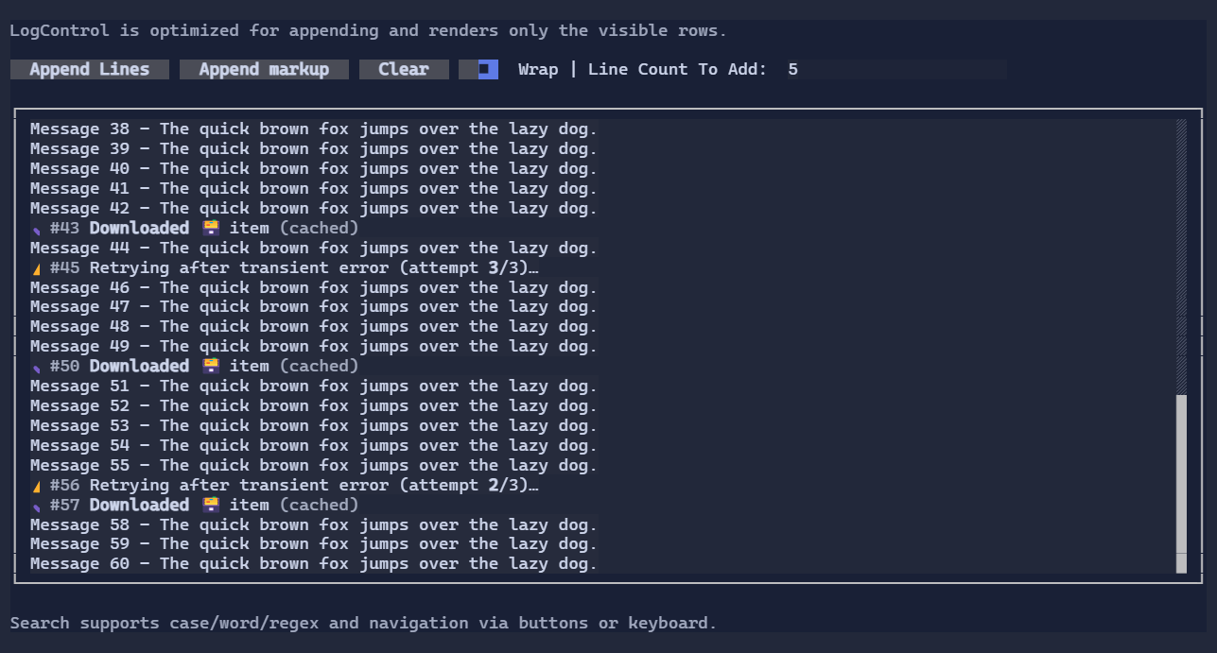The height and width of the screenshot is (653, 1217).
Task: Select the Message 49 log line
Action: 314,346
